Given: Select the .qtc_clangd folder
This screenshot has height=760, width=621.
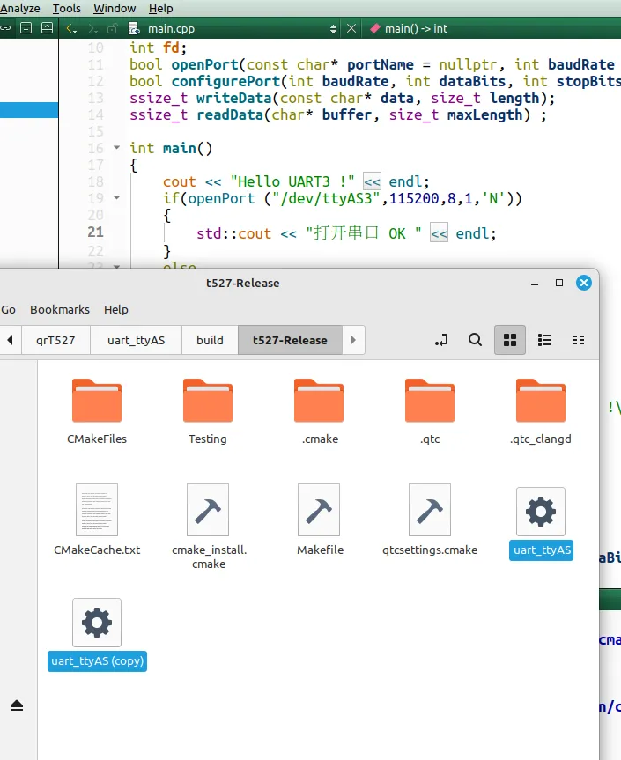Looking at the screenshot, I should (541, 411).
